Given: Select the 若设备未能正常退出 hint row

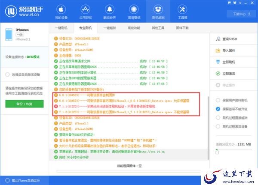Looking at the screenshot, I should coord(105,140).
